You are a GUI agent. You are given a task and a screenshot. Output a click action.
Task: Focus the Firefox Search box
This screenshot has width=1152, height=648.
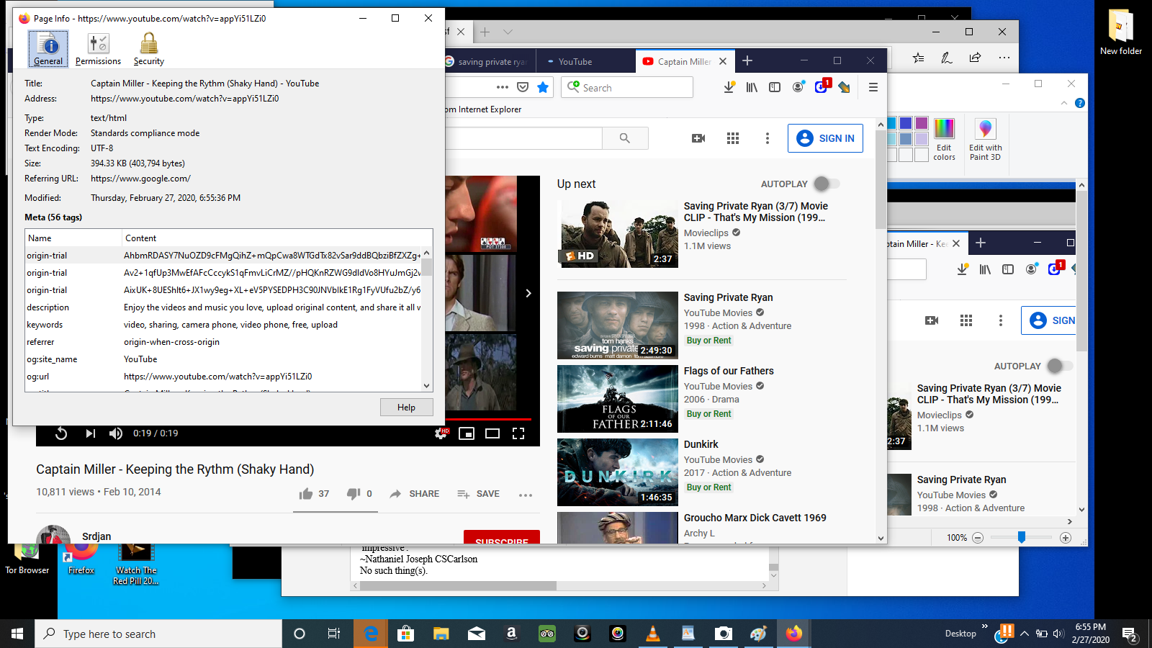pos(627,87)
